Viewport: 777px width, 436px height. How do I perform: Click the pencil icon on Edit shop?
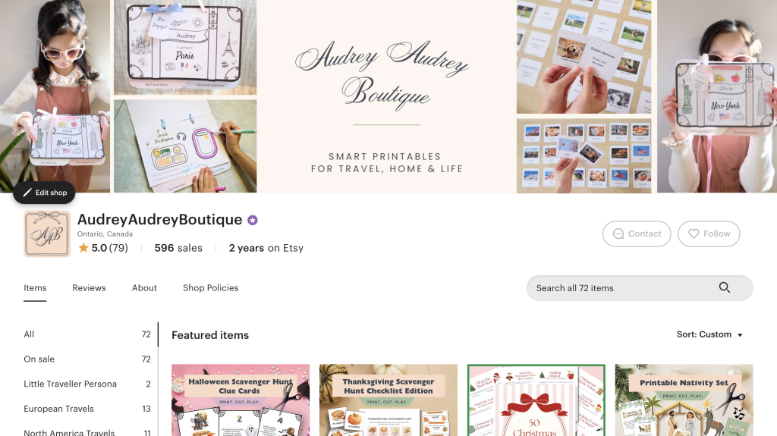coord(27,193)
